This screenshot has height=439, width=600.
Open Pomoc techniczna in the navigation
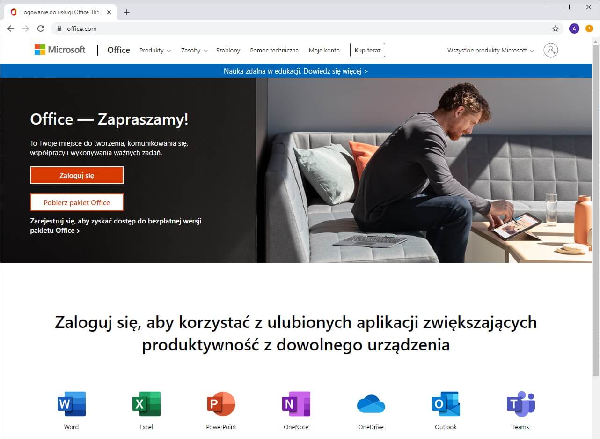(x=274, y=50)
